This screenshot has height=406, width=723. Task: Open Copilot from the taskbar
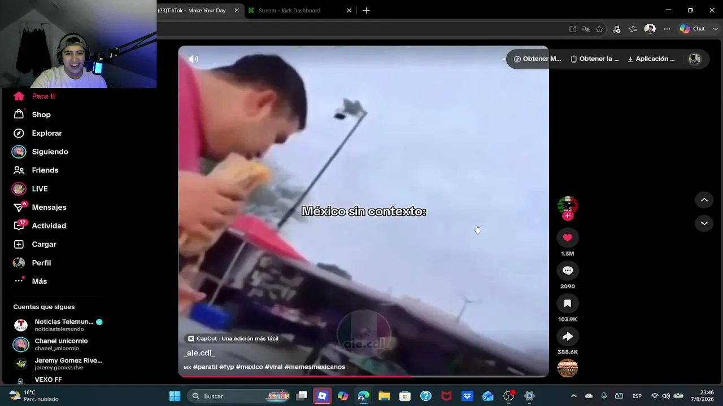click(x=343, y=396)
